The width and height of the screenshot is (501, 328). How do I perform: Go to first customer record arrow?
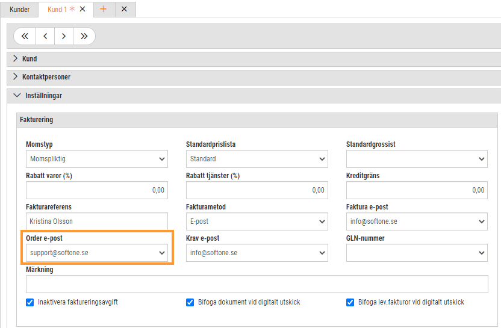tap(25, 36)
